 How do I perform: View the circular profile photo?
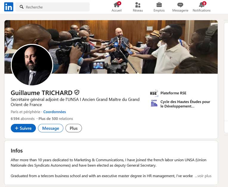tap(32, 65)
